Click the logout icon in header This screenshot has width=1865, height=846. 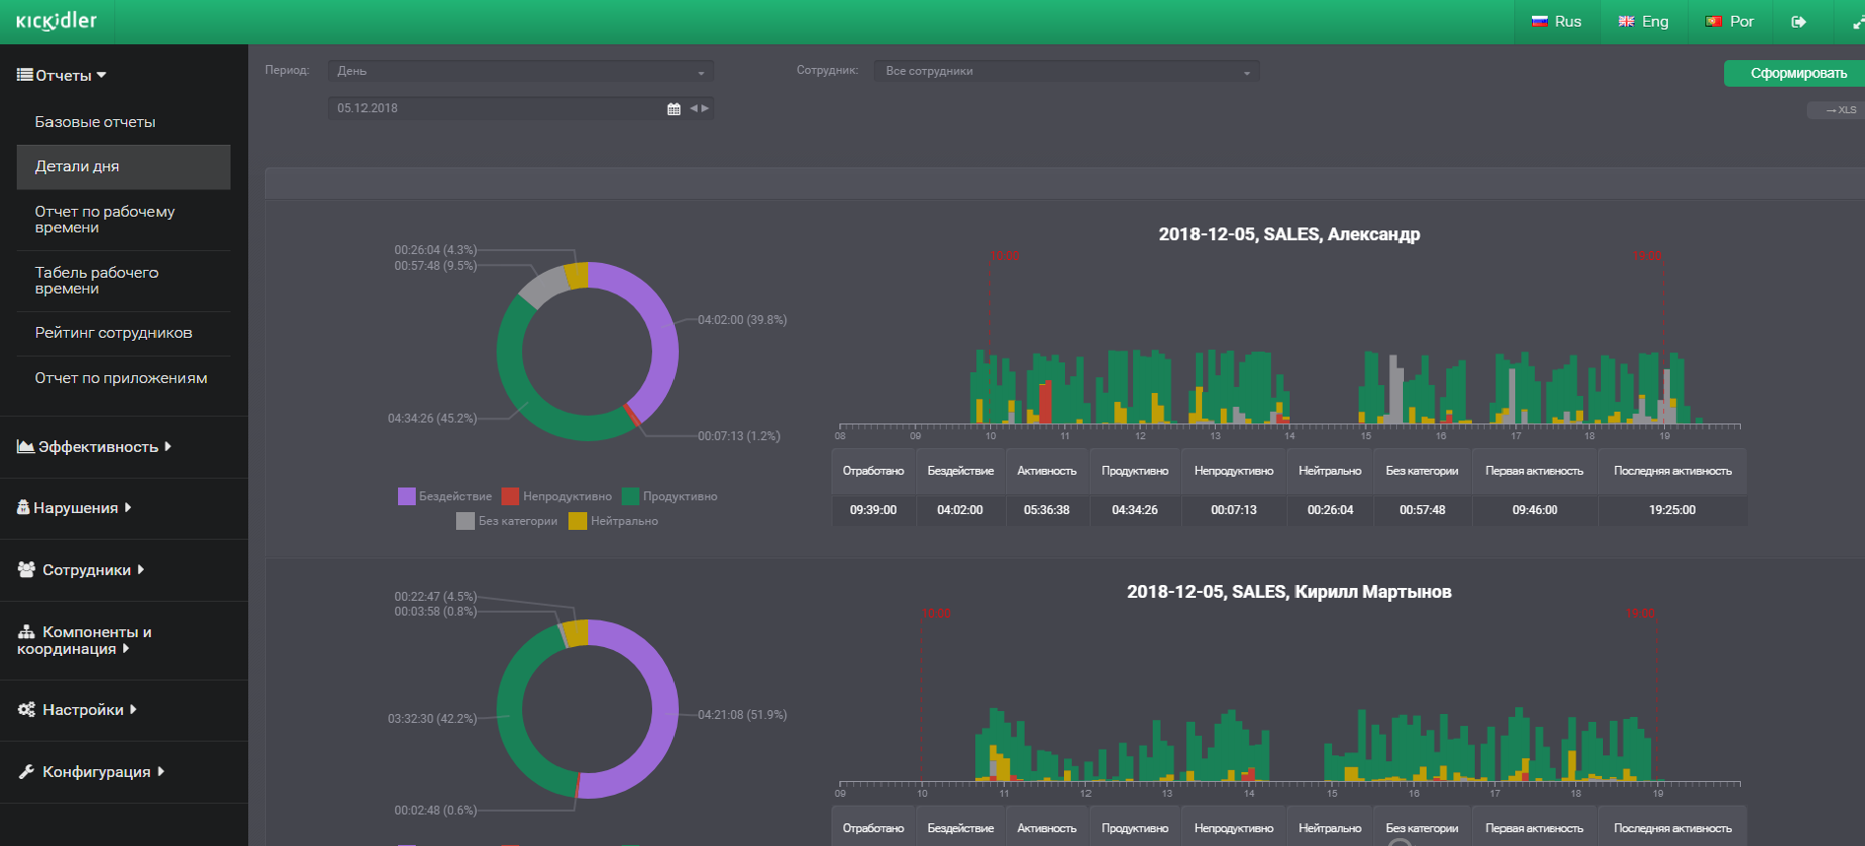tap(1799, 22)
